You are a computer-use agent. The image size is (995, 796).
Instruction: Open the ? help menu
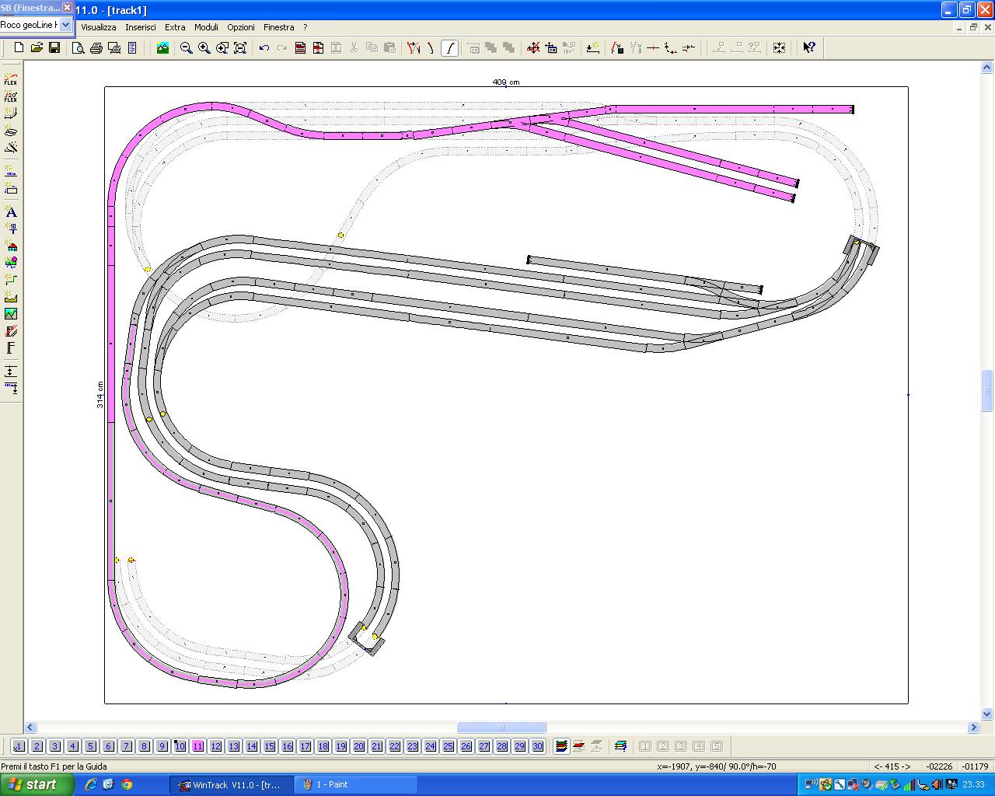click(x=305, y=27)
